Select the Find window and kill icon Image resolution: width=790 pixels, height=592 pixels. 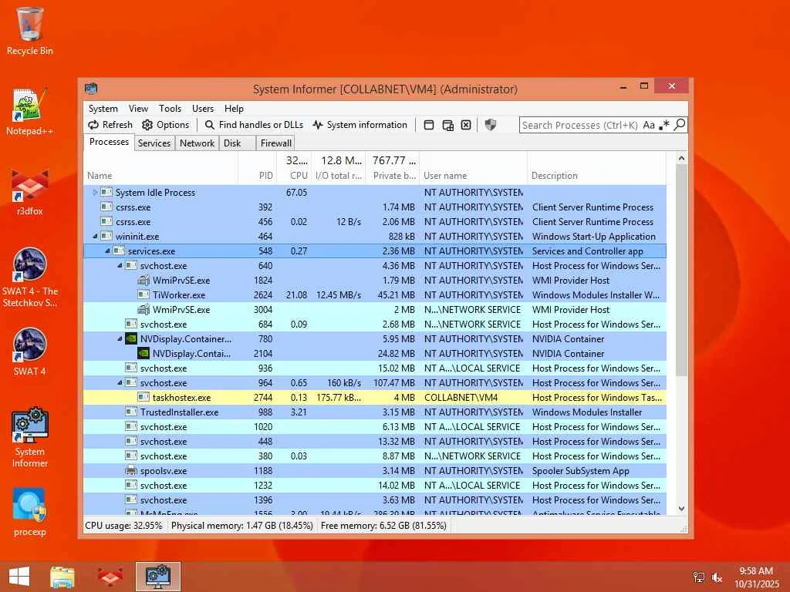(x=466, y=125)
